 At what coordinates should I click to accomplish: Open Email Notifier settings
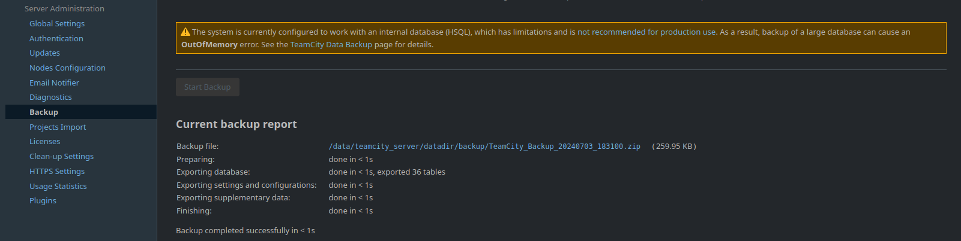54,83
